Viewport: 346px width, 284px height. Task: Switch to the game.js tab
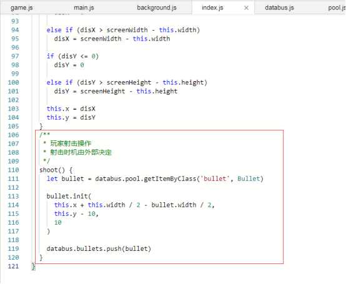point(22,7)
